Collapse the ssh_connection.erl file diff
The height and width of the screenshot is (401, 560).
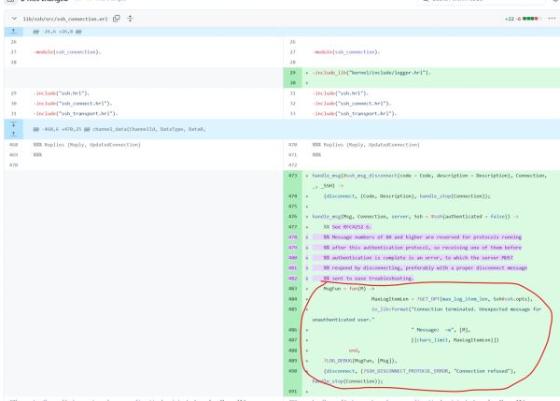pyautogui.click(x=14, y=19)
